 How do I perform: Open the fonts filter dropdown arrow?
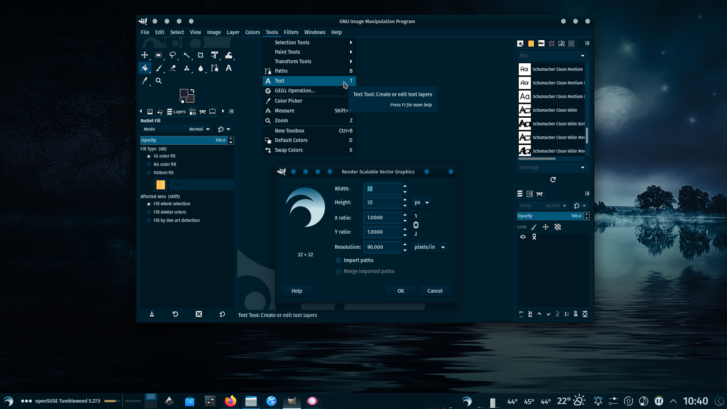582,56
